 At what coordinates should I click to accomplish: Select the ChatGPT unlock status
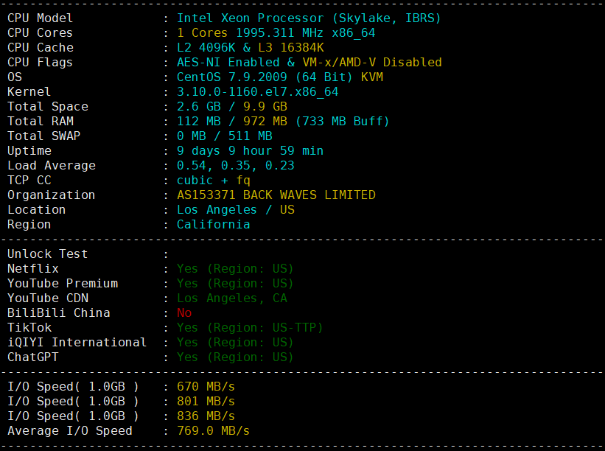coord(236,357)
